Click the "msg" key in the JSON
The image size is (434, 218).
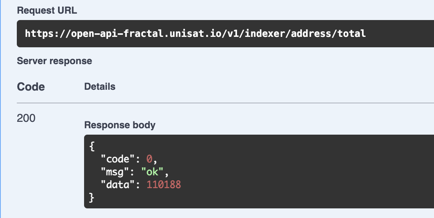coord(113,172)
